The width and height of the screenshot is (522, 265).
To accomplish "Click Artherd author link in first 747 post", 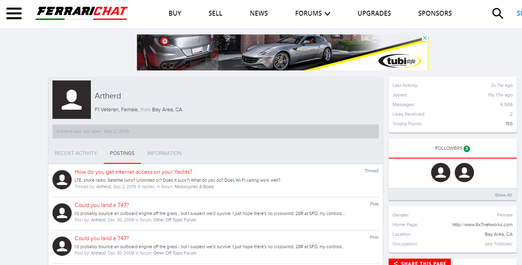I will (x=98, y=220).
